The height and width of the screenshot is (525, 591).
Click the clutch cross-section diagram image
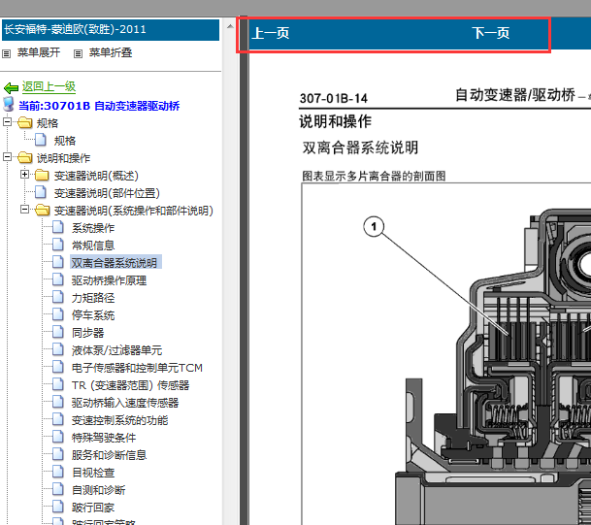click(x=446, y=354)
